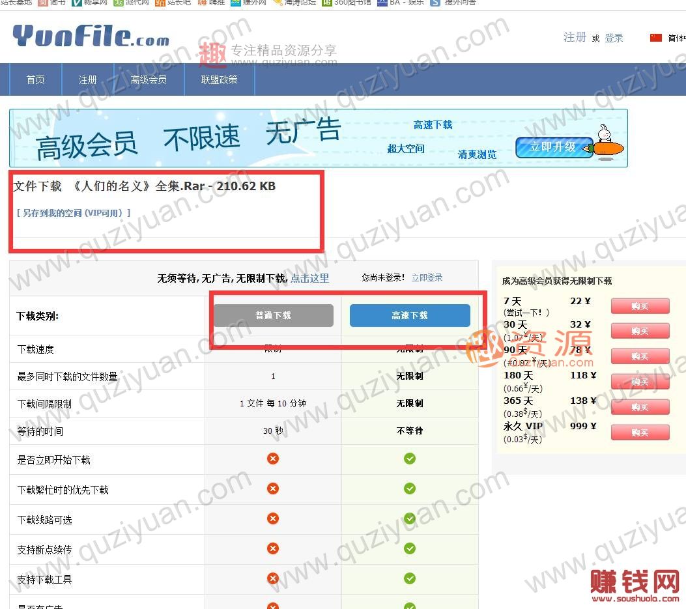Screen dimensions: 686x609
Task: Buy the 30 天 membership plan
Action: [x=640, y=331]
